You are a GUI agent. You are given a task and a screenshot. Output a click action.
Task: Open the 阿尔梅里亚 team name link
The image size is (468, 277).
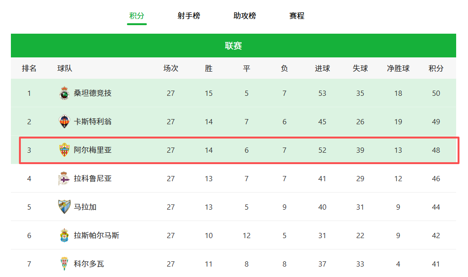(x=93, y=150)
